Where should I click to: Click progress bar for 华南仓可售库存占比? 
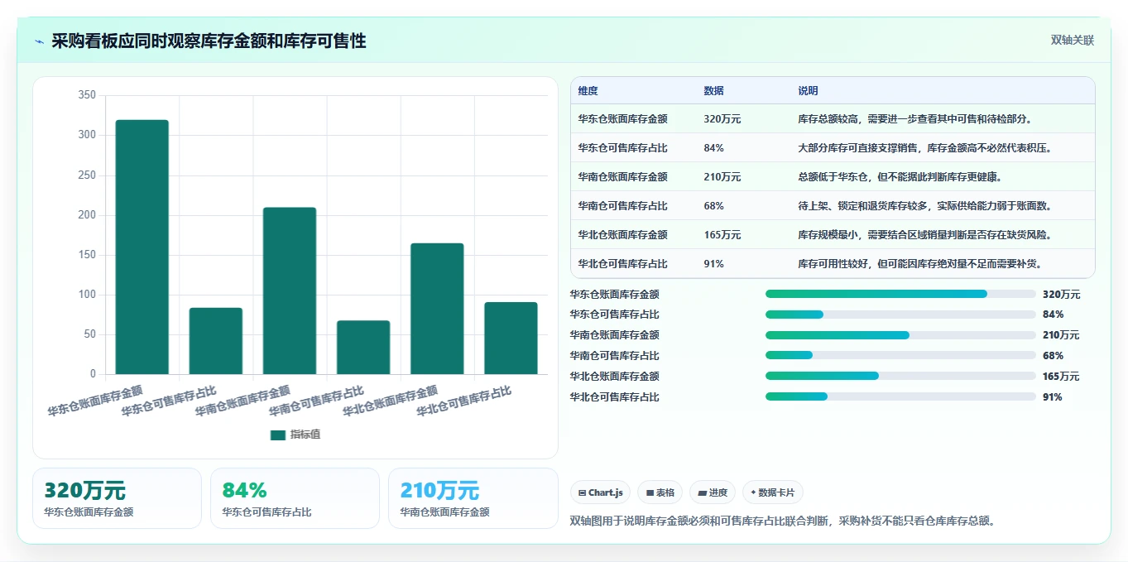900,355
